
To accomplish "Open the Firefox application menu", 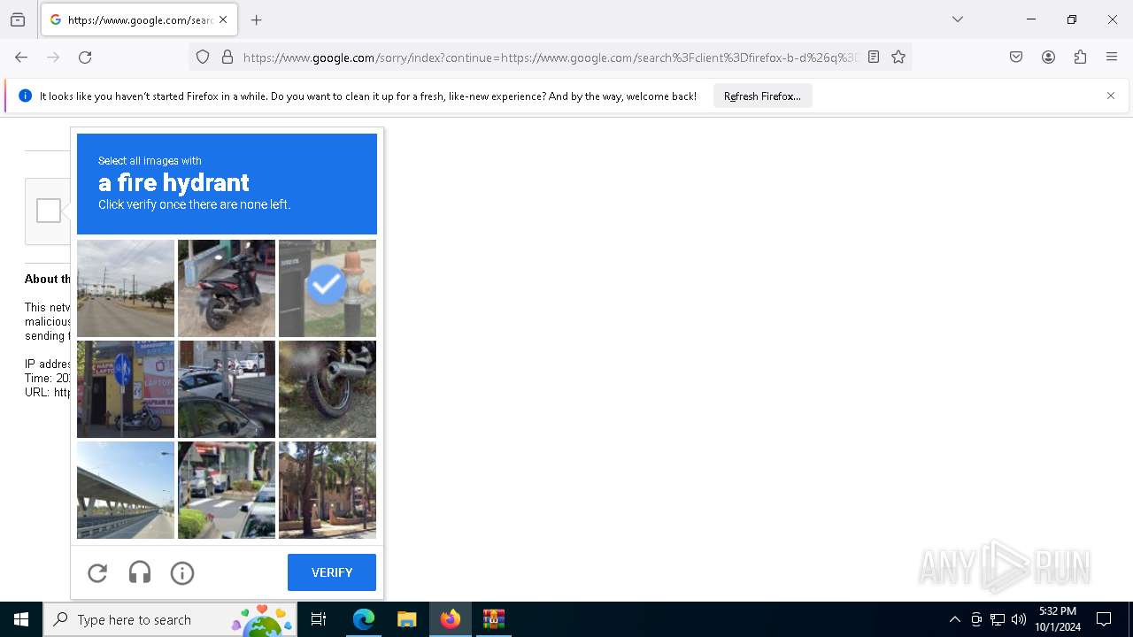I will (1112, 58).
